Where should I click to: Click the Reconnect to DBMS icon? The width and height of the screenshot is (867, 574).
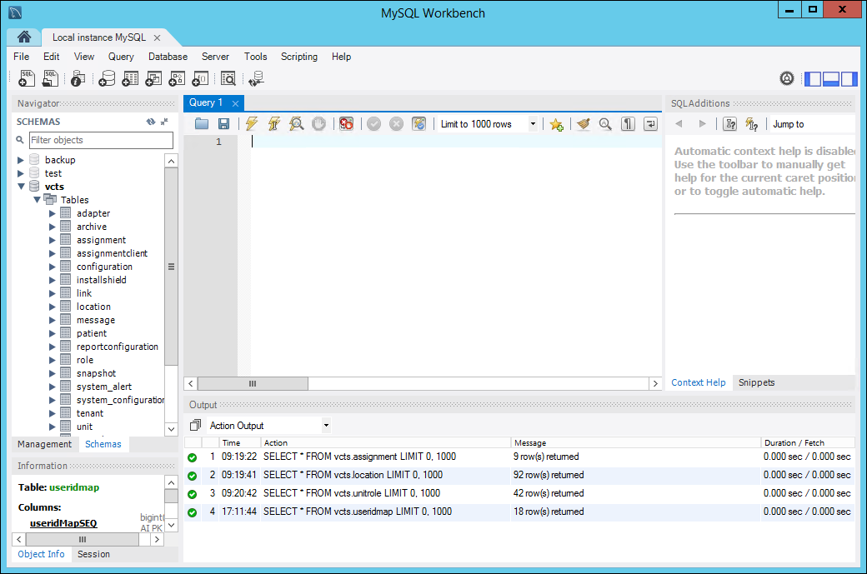(256, 79)
